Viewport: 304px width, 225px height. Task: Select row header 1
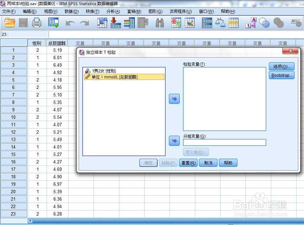pos(14,50)
